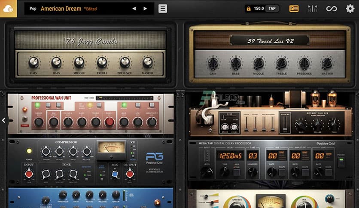Toggle the compressor Look Ahead switch
This screenshot has width=359, height=208.
click(x=101, y=179)
